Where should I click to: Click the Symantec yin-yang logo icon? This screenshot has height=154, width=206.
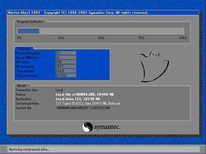(x=87, y=127)
